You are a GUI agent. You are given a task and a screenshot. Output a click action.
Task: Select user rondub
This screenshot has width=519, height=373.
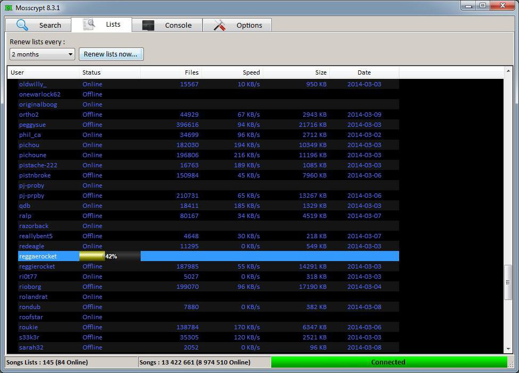(x=29, y=307)
